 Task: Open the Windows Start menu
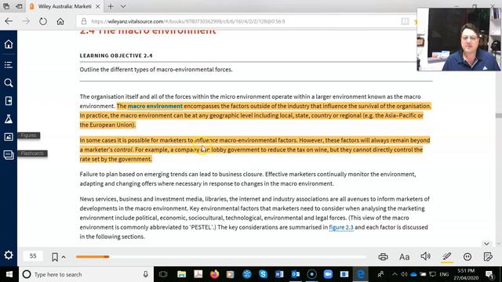point(9,274)
